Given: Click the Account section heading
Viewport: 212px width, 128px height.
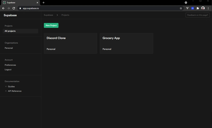Looking at the screenshot, I should coord(9,60).
